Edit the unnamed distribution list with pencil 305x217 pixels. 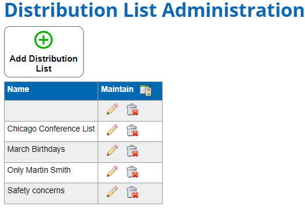point(113,109)
